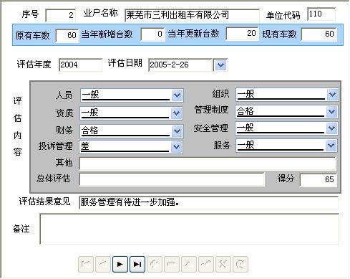350x279 pixels.
Task: Click the 序号 input field
Action: pos(61,15)
